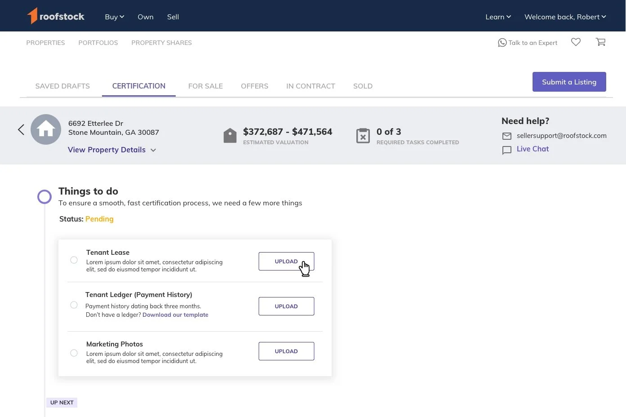Image resolution: width=626 pixels, height=417 pixels.
Task: Click the live chat bubble icon
Action: tap(507, 150)
